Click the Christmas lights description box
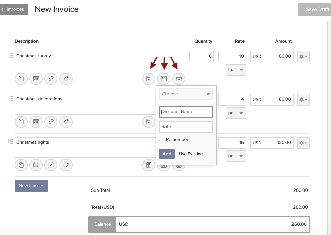 [85, 147]
